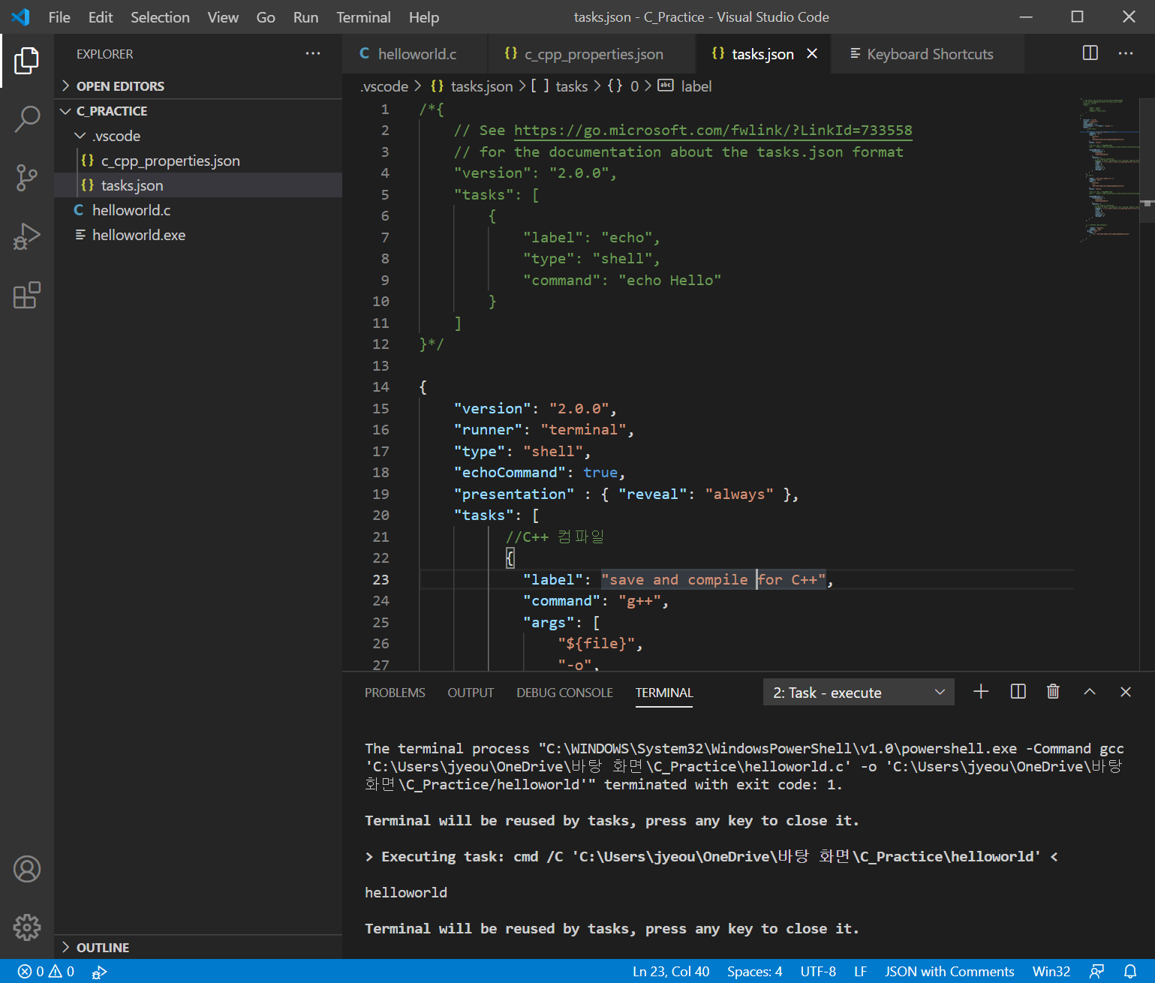1155x983 pixels.
Task: Open the Selection menu
Action: point(160,17)
